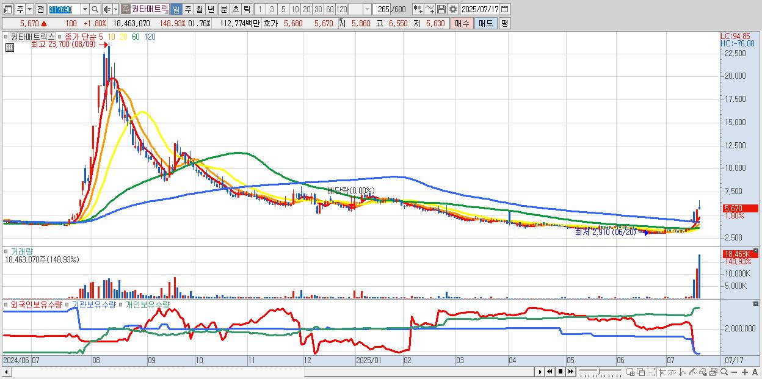Expand the stock code 317690 dropdown arrow
This screenshot has width=762, height=379.
(x=85, y=10)
